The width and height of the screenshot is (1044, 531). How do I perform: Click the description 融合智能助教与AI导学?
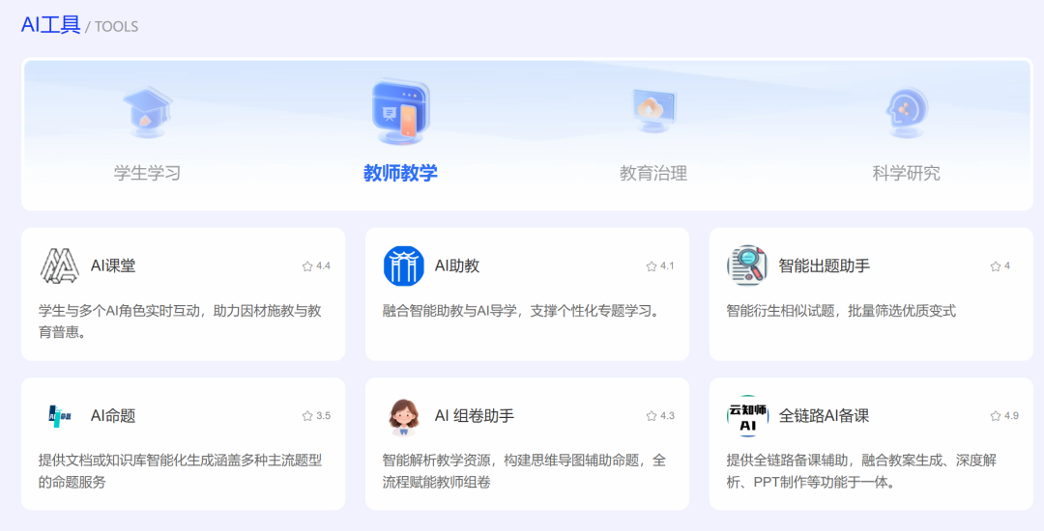[521, 311]
